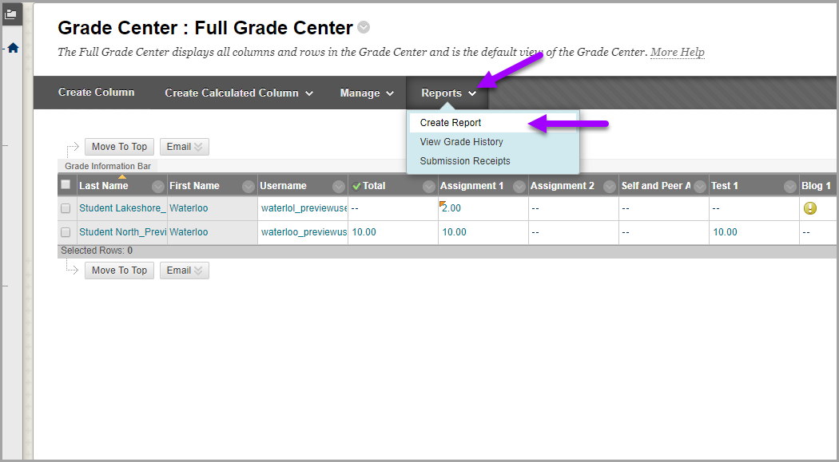Check the Student North row checkbox

click(x=66, y=232)
